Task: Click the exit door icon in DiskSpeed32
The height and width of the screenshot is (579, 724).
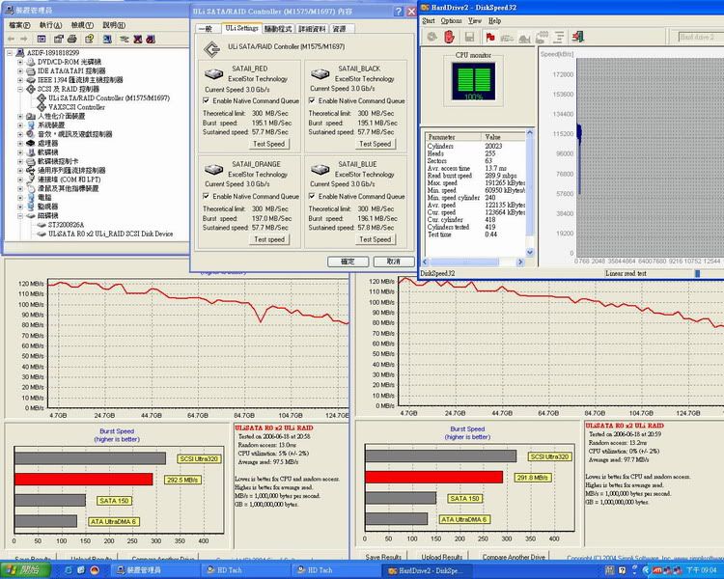Action: tap(577, 37)
